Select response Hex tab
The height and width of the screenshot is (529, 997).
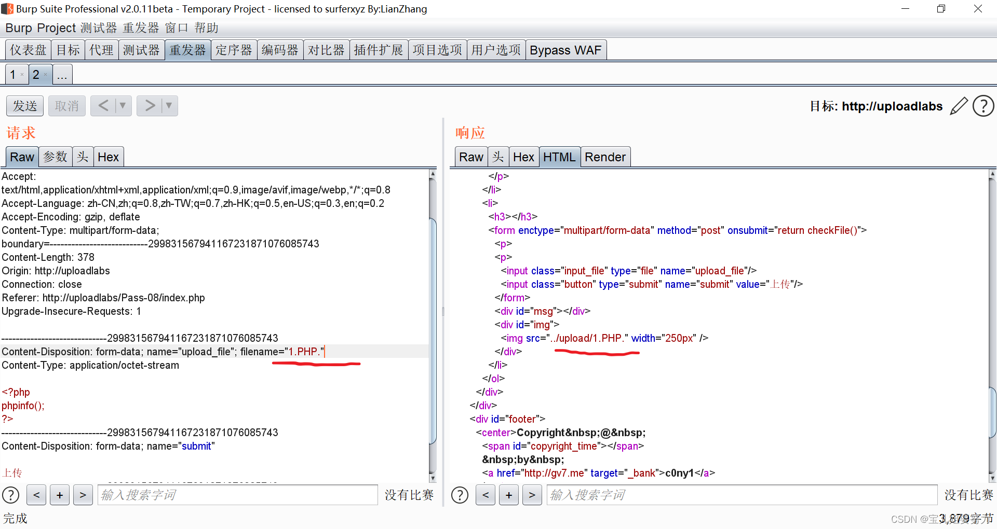[x=524, y=157]
